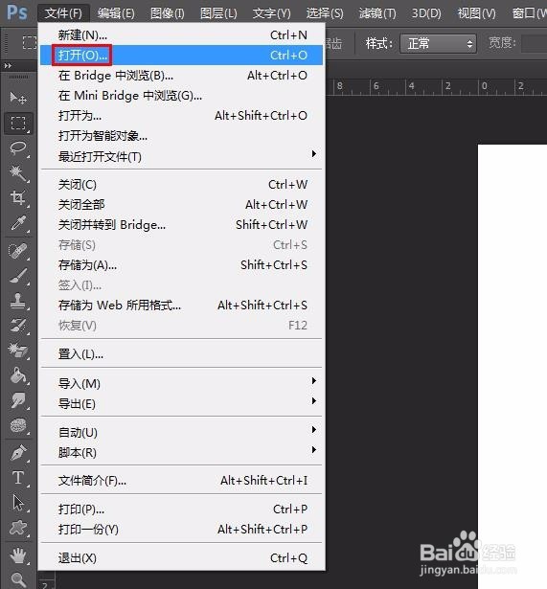Image resolution: width=547 pixels, height=589 pixels.
Task: Select the Zoom tool
Action: pyautogui.click(x=18, y=579)
